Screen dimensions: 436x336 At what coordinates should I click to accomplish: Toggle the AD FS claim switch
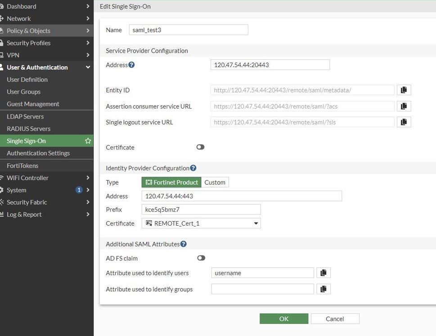click(201, 258)
